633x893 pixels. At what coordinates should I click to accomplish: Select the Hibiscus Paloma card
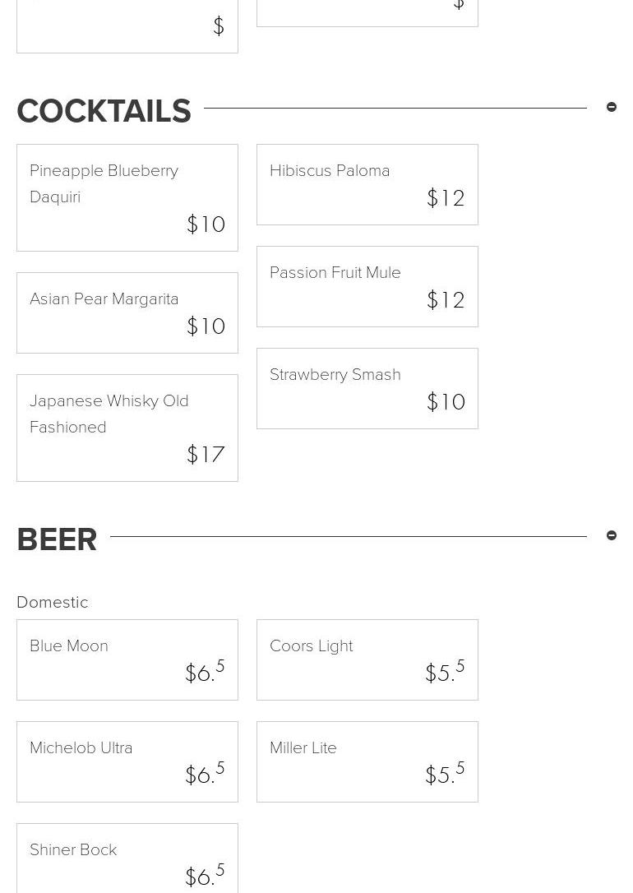pyautogui.click(x=367, y=184)
